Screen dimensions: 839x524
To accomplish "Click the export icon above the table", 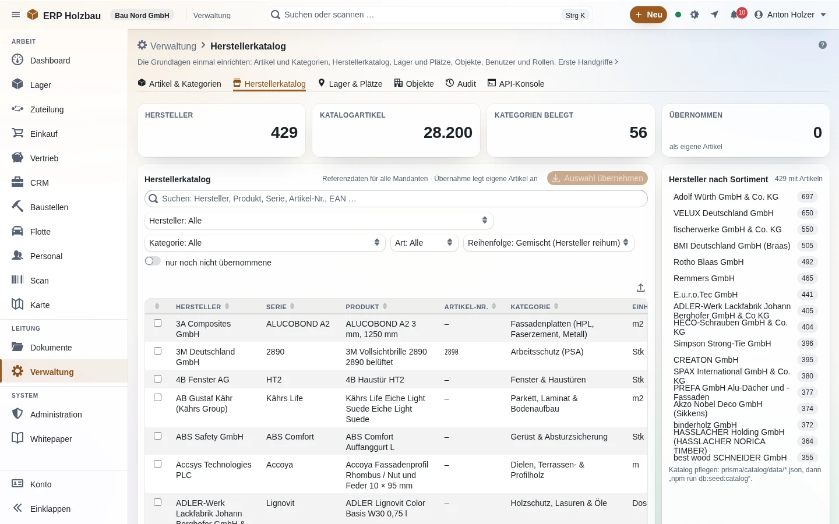I will coord(641,288).
